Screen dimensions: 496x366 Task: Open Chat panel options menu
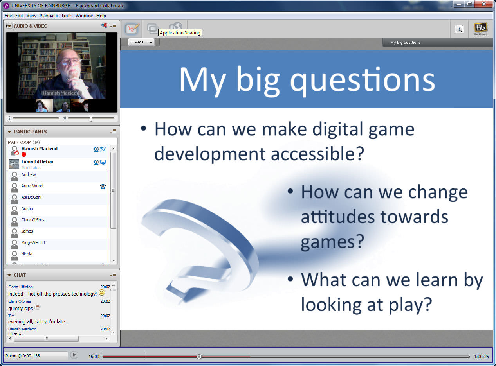113,275
